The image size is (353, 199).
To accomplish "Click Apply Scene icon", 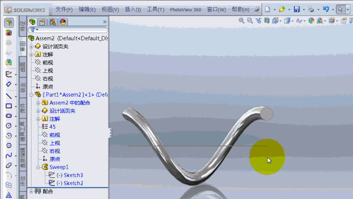I will click(x=320, y=21).
